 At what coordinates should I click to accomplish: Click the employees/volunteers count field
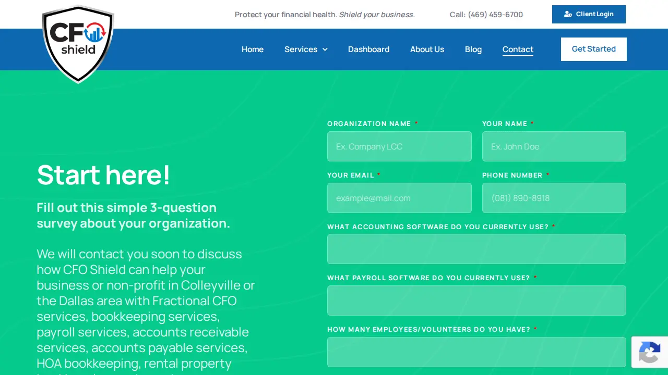476,352
